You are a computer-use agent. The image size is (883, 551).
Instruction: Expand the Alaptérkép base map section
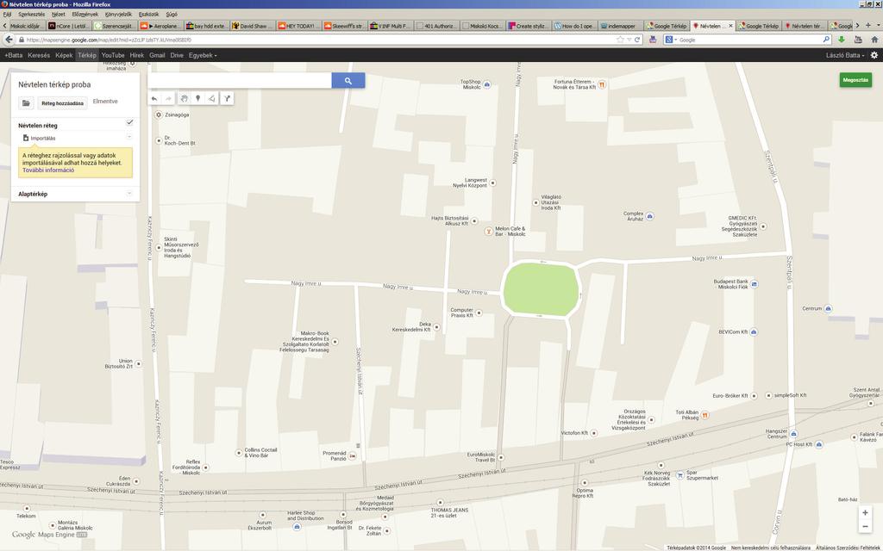pyautogui.click(x=129, y=194)
